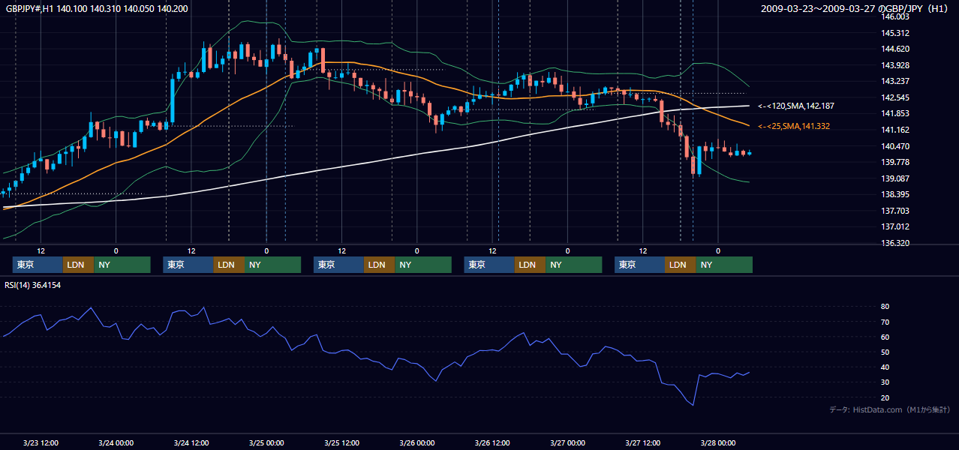Click the 3/25 00:00 time label
The width and height of the screenshot is (959, 450).
[x=266, y=442]
